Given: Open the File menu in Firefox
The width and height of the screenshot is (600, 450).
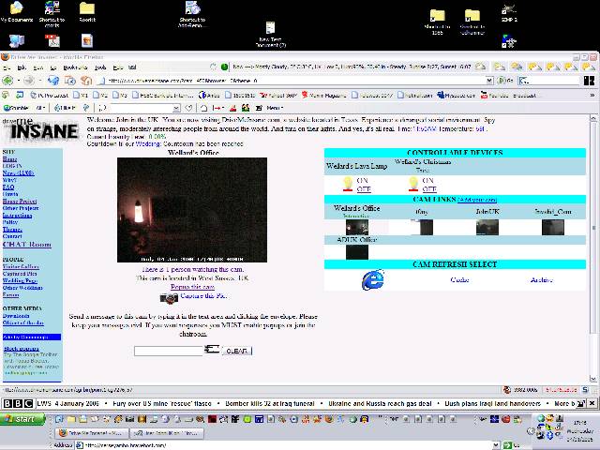Looking at the screenshot, I should point(7,67).
